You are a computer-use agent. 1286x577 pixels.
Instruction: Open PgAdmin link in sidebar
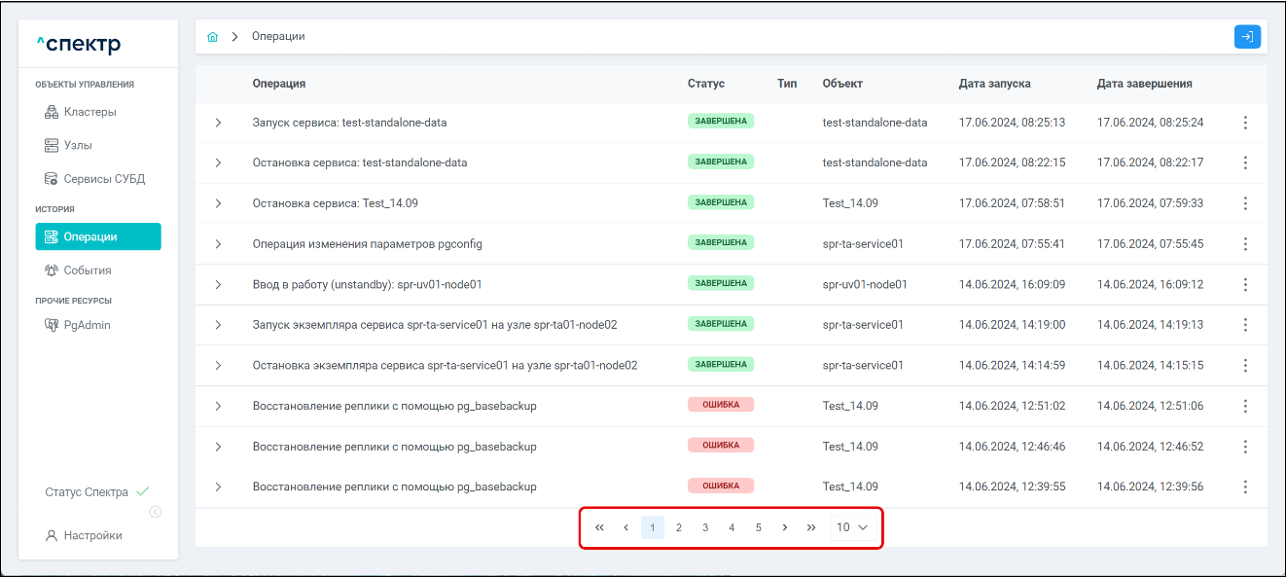point(87,325)
